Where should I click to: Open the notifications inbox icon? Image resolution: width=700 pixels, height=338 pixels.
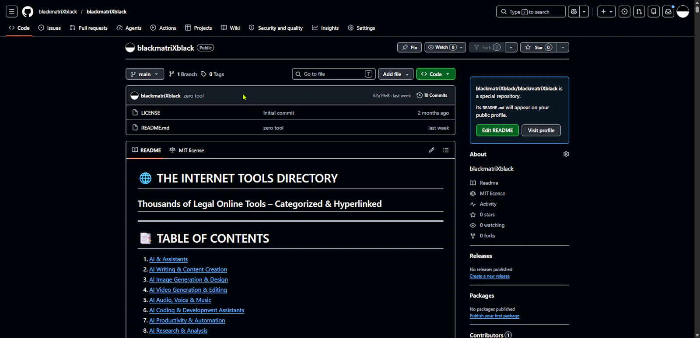tap(668, 12)
